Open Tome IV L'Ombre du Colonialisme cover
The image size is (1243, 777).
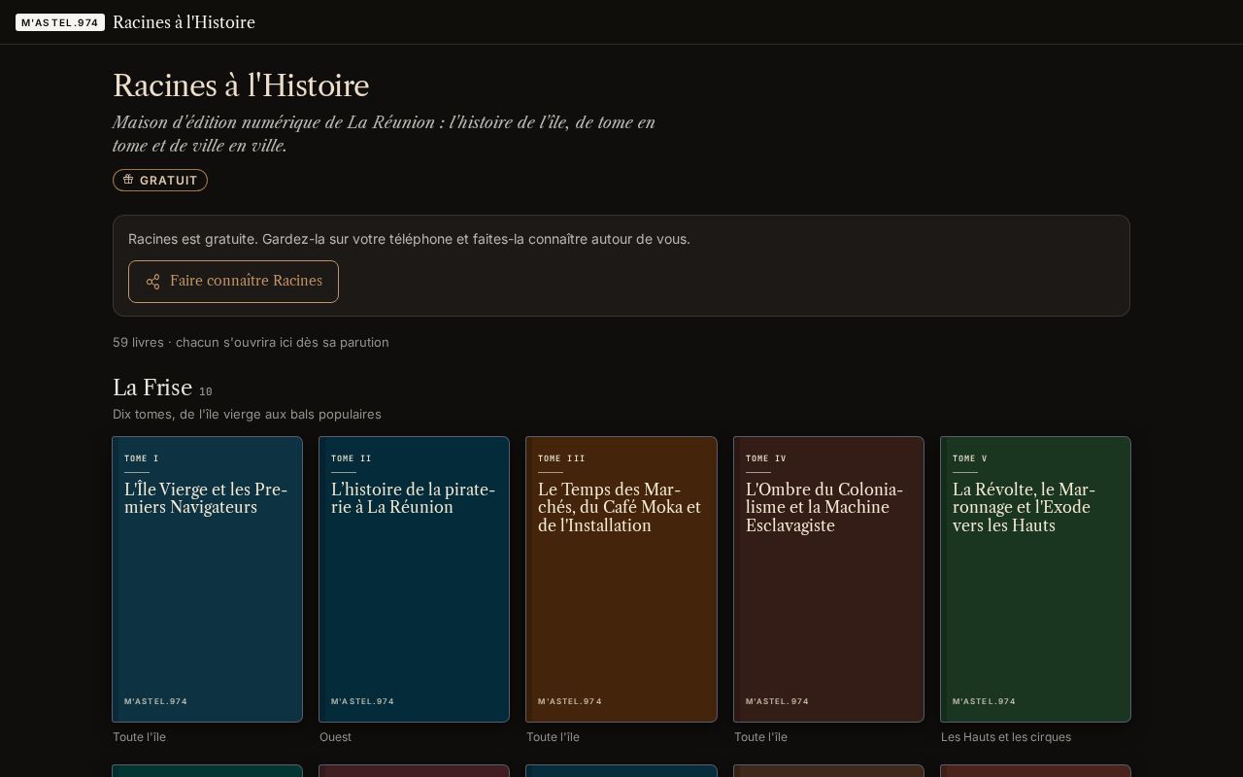[828, 579]
